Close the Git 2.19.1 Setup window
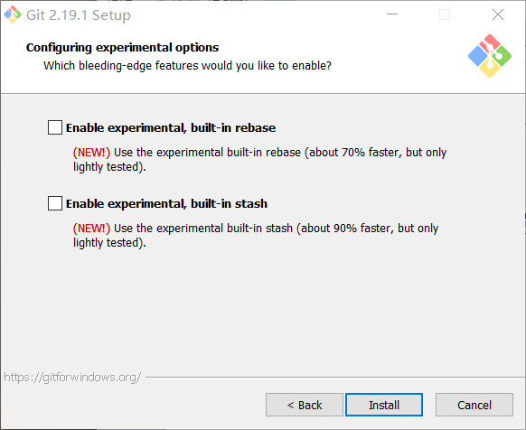The width and height of the screenshot is (526, 430). point(498,14)
